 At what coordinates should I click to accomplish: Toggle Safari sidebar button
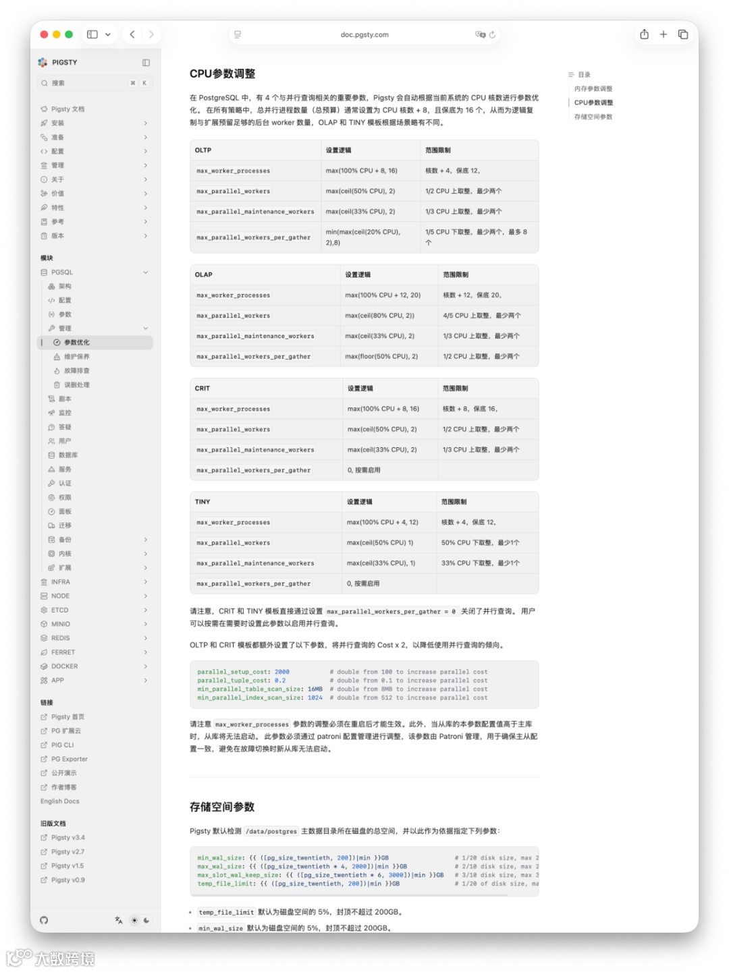click(x=92, y=34)
